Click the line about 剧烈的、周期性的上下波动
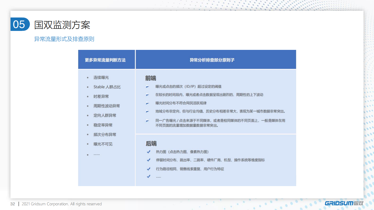 point(209,95)
